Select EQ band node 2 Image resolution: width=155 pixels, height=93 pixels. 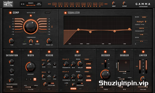point(90,32)
